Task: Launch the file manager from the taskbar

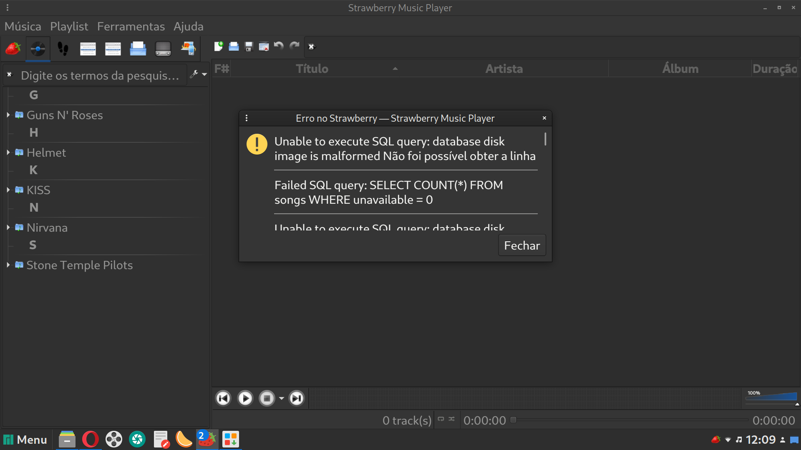Action: click(67, 439)
